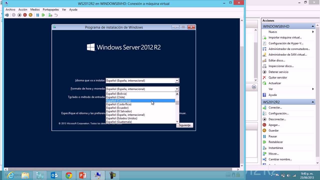Screen dimensions: 320x180
Task: Click Conectar... in the Actions pane
Action: coord(275,108)
